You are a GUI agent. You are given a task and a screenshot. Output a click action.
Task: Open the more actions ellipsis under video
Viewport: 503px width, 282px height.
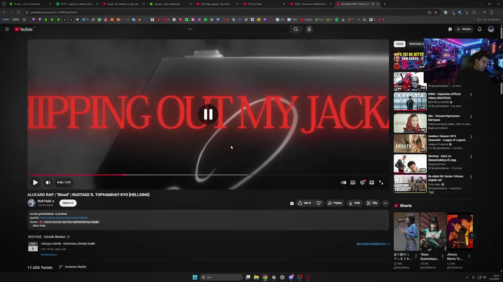point(386,203)
